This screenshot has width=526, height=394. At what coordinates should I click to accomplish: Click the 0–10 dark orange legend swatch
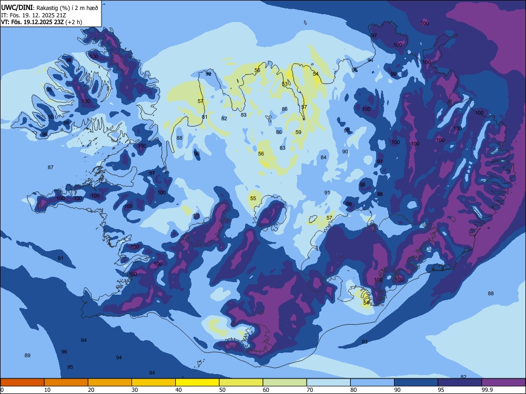click(22, 382)
